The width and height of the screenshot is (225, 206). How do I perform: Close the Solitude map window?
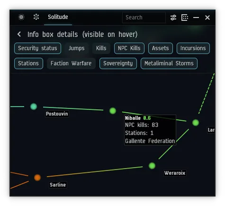coord(207,18)
